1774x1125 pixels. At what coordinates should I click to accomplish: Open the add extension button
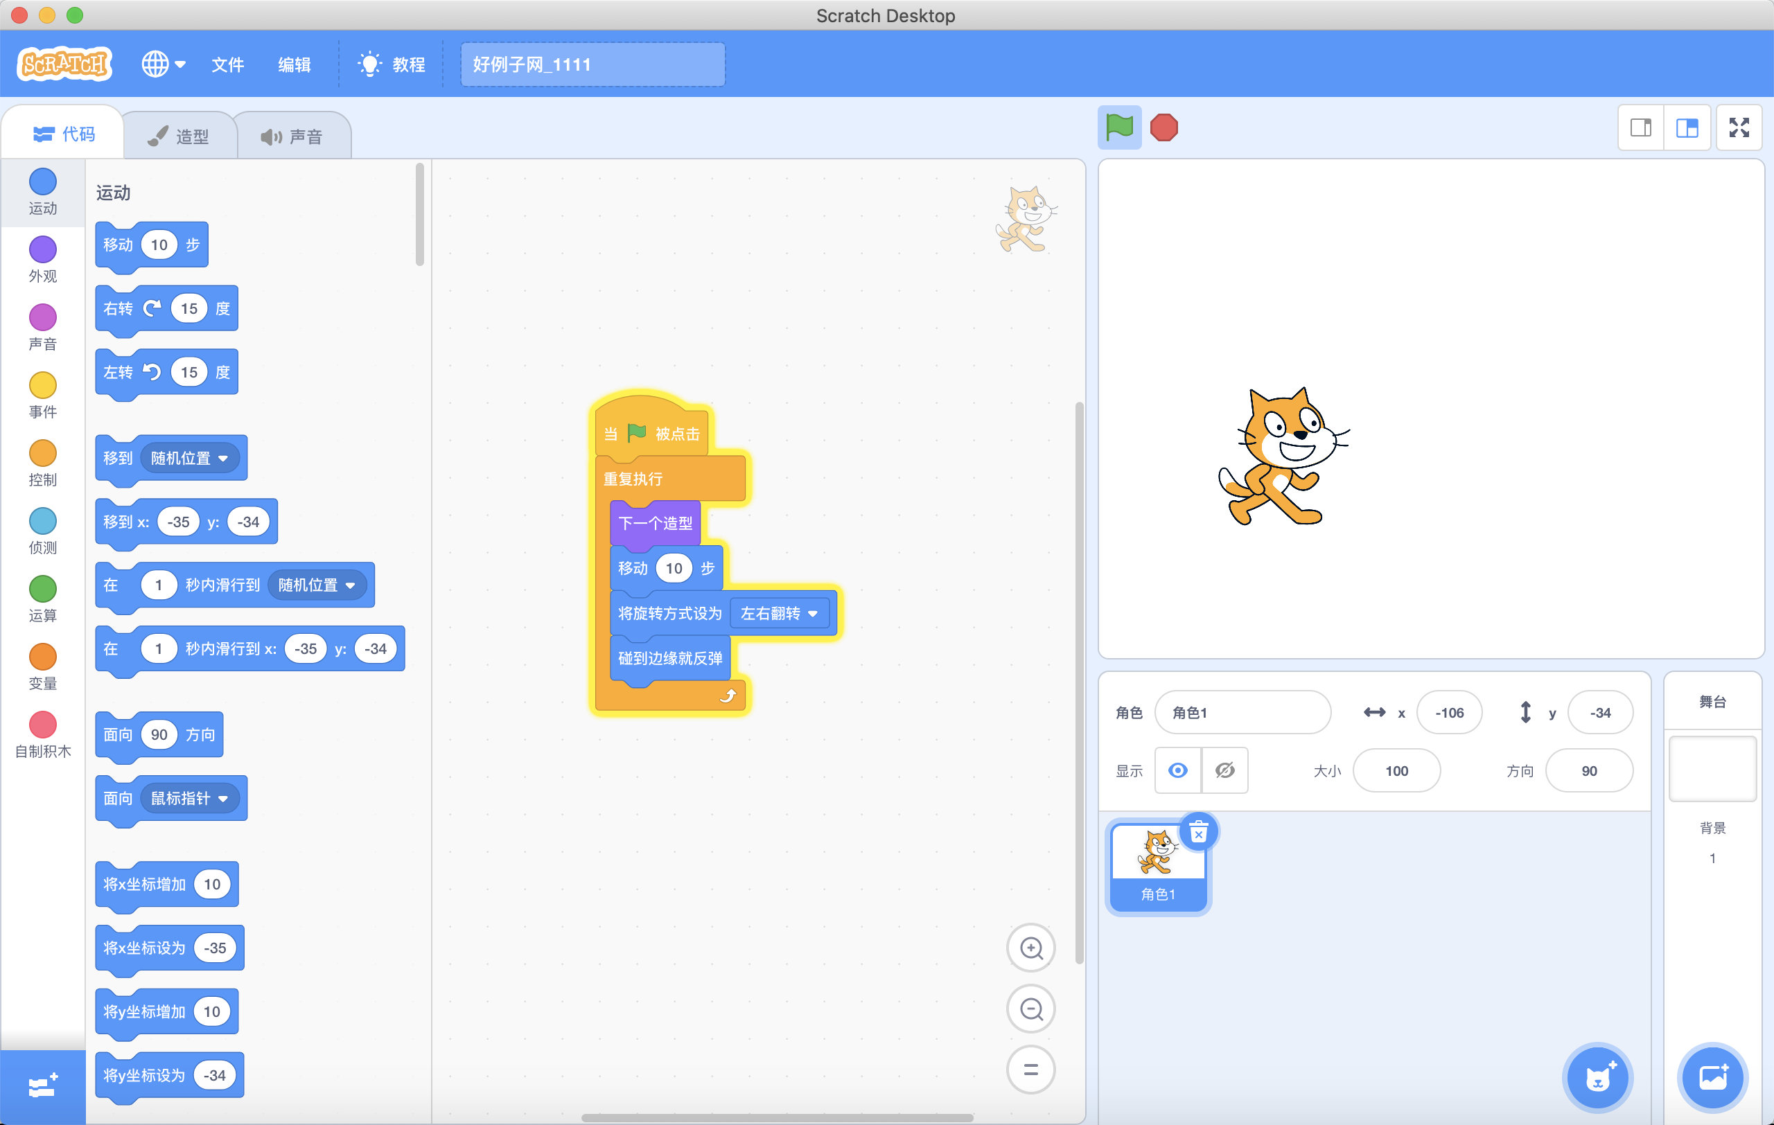(42, 1086)
